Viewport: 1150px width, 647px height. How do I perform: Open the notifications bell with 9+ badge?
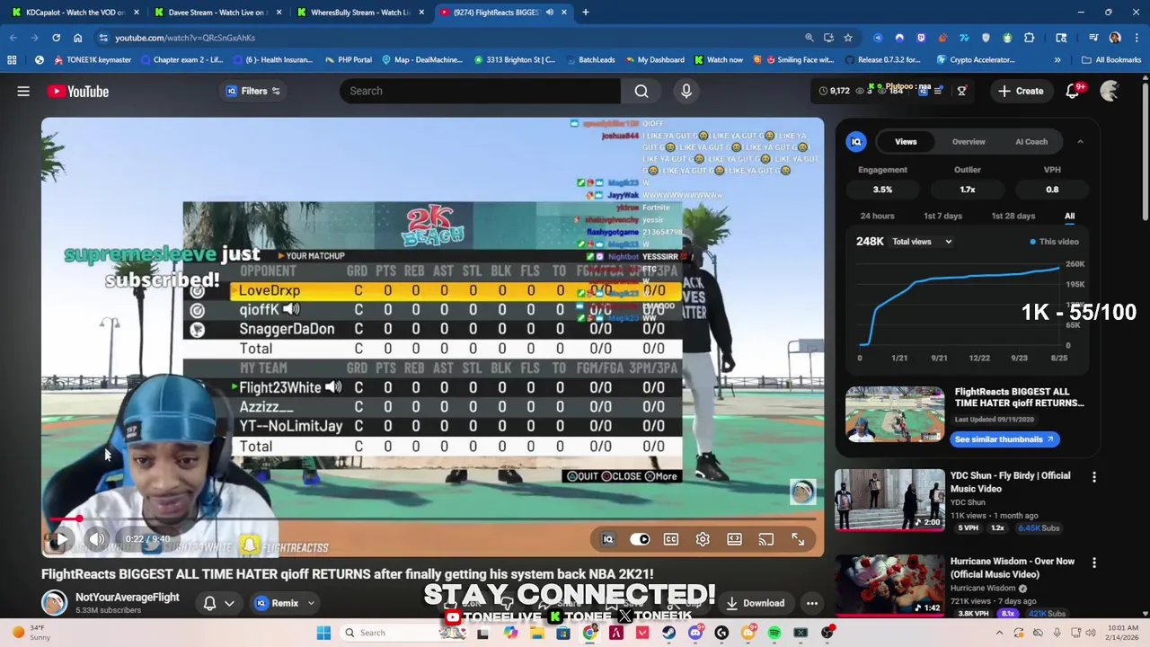point(1073,91)
